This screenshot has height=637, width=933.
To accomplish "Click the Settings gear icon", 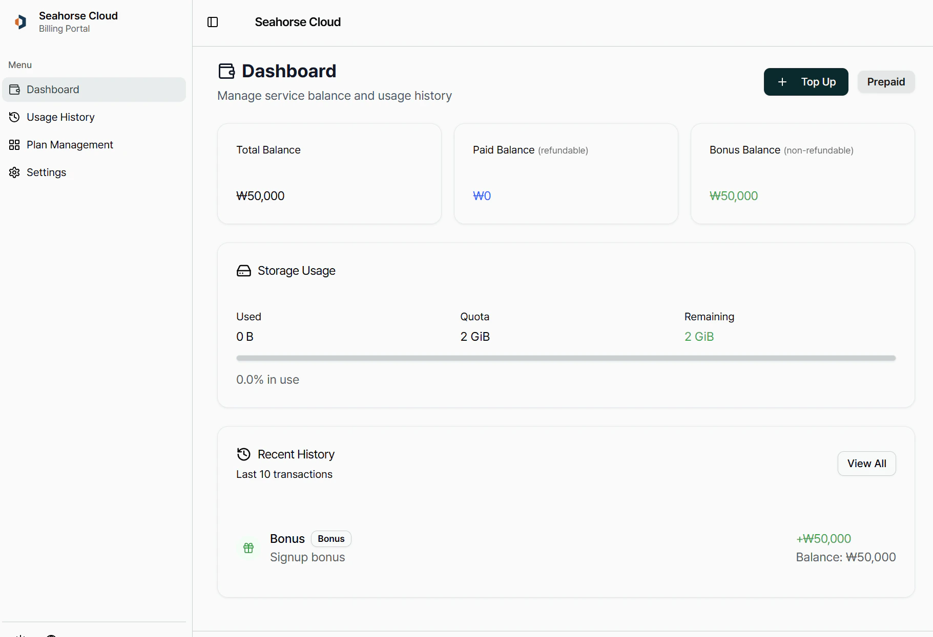I will (14, 172).
